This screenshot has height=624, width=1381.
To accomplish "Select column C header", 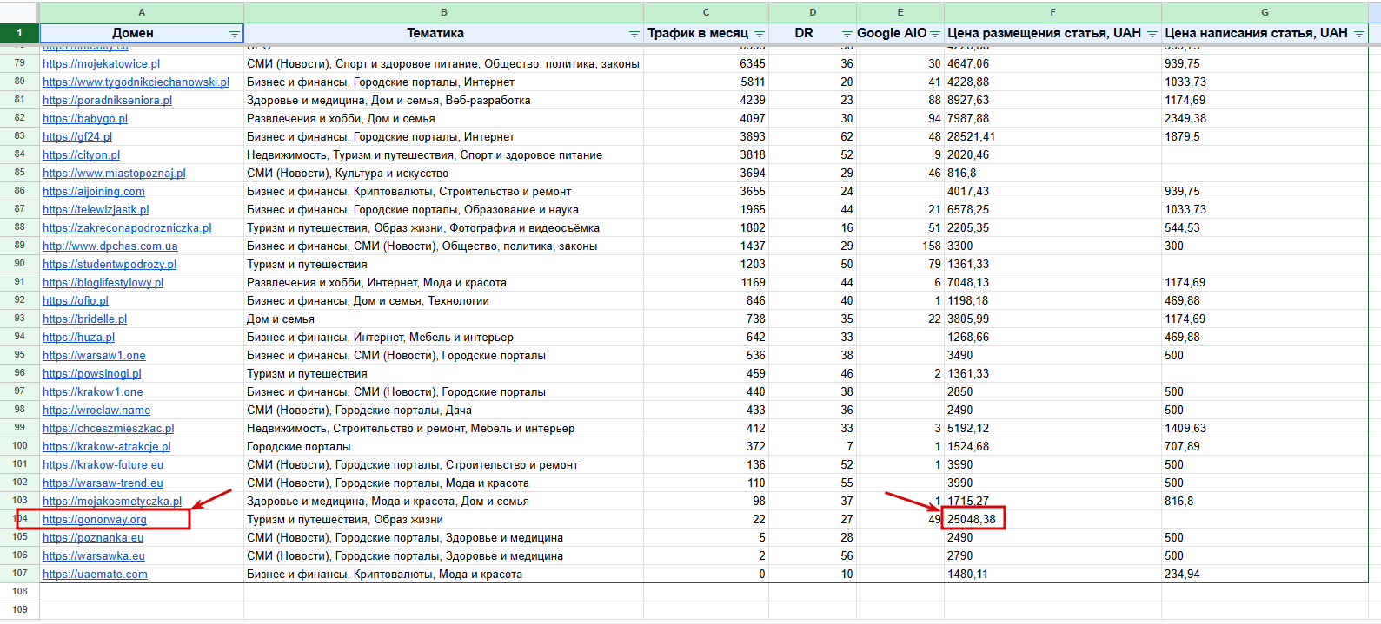I will pos(707,12).
